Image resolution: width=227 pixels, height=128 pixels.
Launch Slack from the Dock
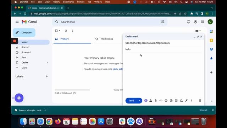coord(122,121)
